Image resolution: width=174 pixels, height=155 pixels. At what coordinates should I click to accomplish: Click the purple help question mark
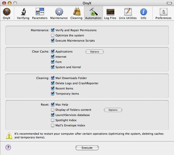click(8, 148)
